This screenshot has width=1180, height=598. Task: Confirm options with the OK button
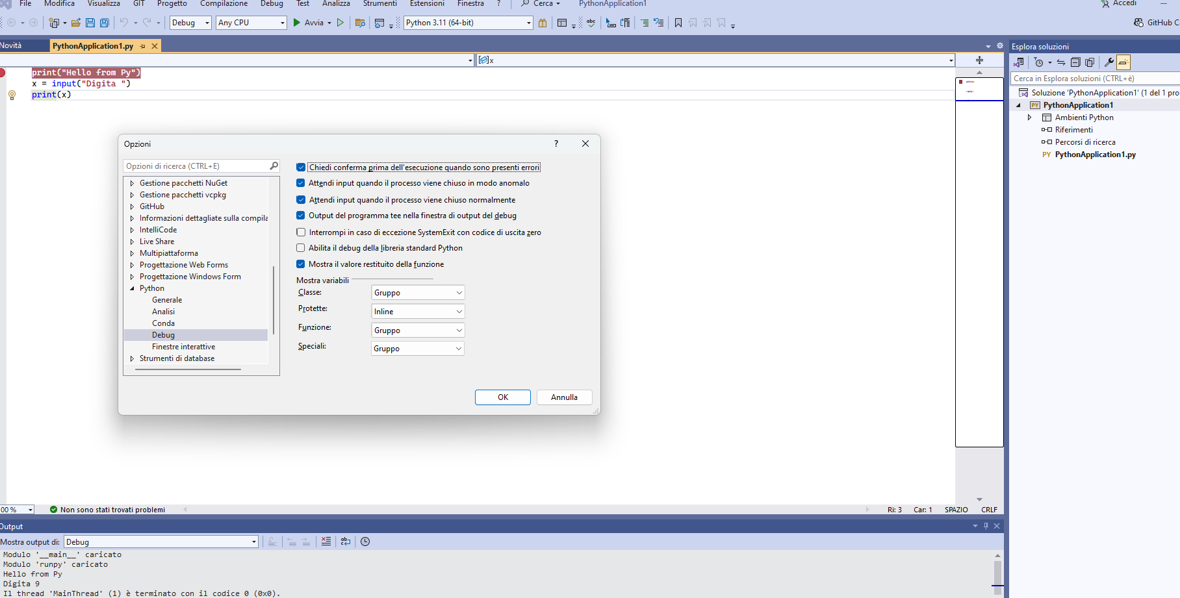pyautogui.click(x=502, y=397)
